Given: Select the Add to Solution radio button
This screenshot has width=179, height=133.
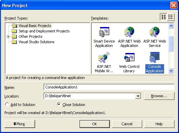Looking at the screenshot, I should (7, 104).
